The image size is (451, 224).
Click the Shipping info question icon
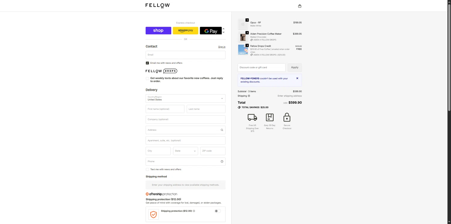pyautogui.click(x=249, y=96)
